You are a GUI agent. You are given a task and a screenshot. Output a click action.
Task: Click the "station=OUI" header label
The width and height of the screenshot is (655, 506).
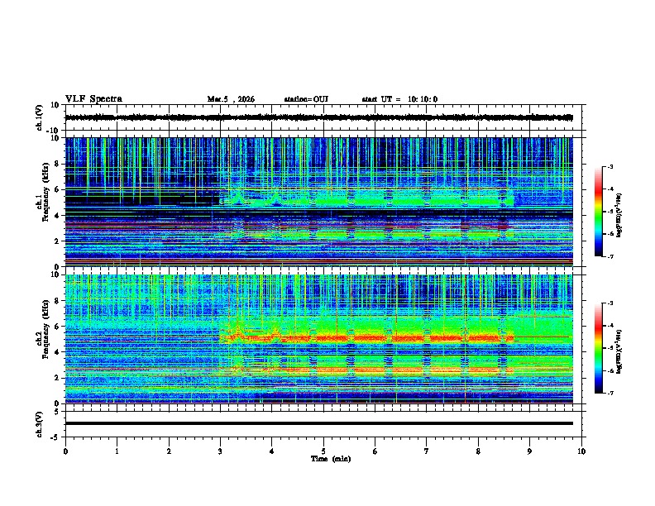click(306, 99)
